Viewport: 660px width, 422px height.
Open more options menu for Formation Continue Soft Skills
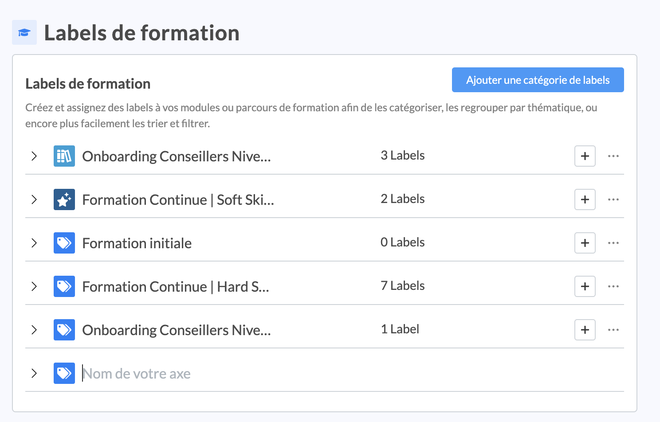[613, 199]
